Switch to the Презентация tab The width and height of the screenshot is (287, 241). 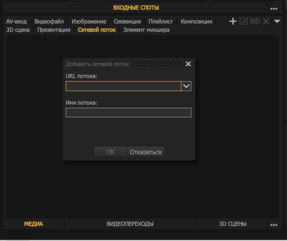pyautogui.click(x=54, y=30)
